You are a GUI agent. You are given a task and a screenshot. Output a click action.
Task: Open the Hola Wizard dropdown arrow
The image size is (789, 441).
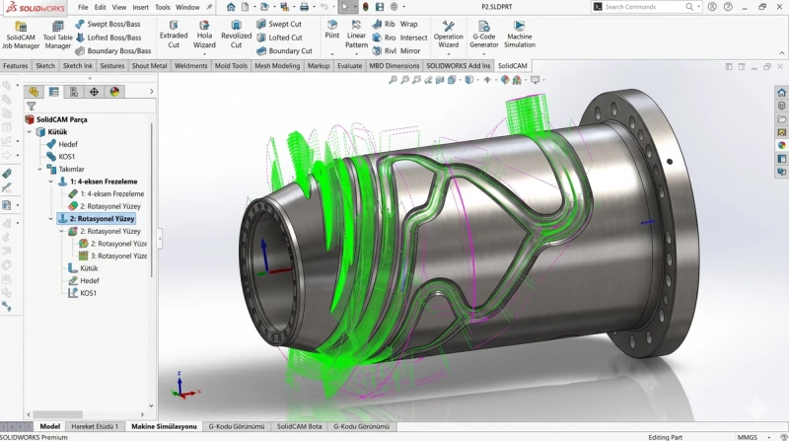click(x=204, y=54)
